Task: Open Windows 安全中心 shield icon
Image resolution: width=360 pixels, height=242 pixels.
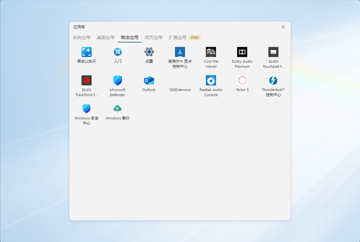Action: click(86, 109)
